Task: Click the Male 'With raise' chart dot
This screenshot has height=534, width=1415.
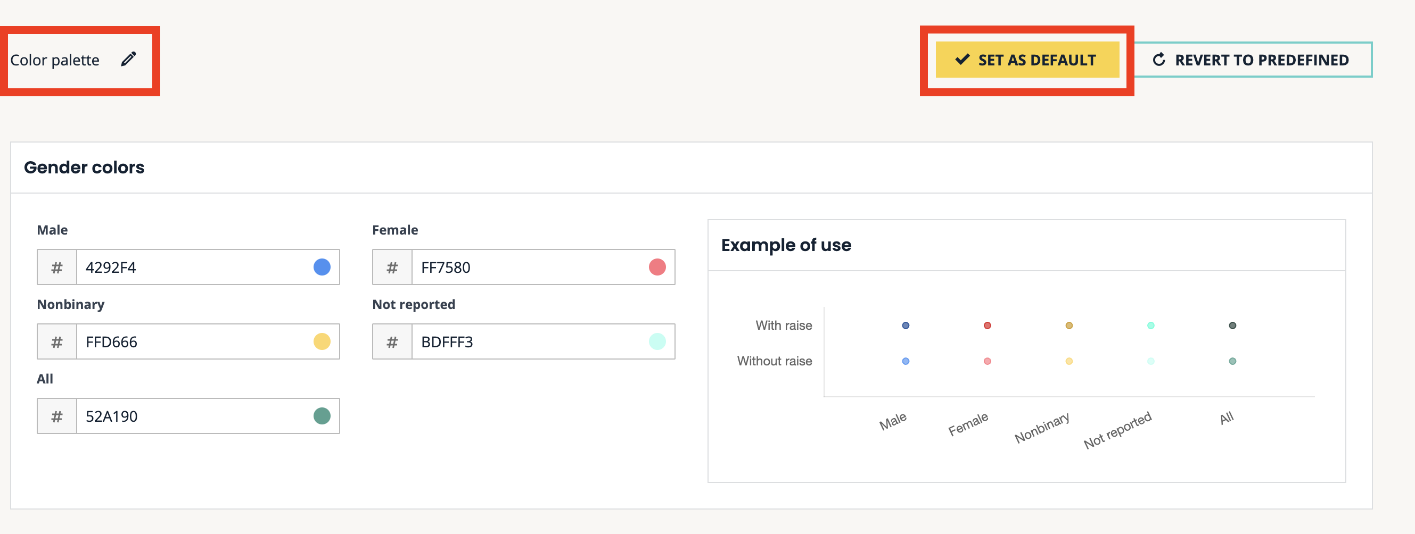Action: (x=906, y=326)
